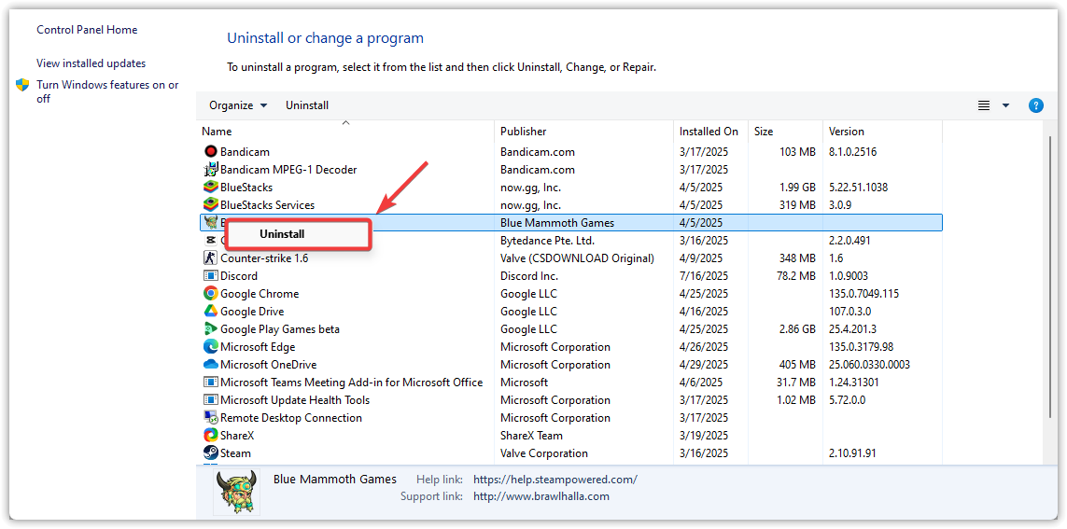Click the 135.0.7049.115 version value
This screenshot has width=1067, height=529.
click(863, 293)
